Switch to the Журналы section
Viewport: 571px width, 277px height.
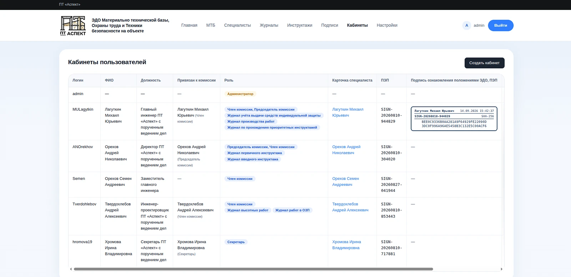269,25
